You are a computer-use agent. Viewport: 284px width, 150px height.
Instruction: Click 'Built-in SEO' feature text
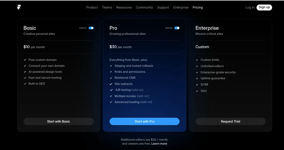(x=37, y=83)
